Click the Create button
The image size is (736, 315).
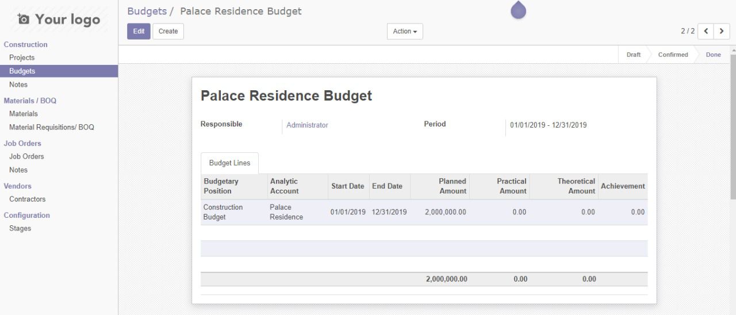168,32
